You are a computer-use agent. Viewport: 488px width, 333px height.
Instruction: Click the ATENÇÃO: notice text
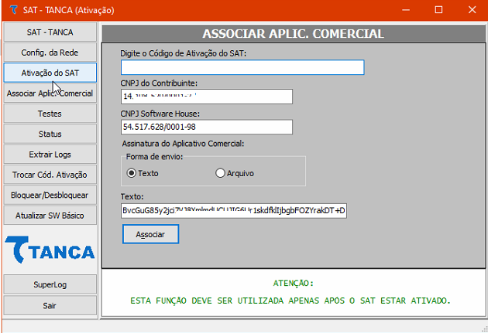(x=294, y=283)
